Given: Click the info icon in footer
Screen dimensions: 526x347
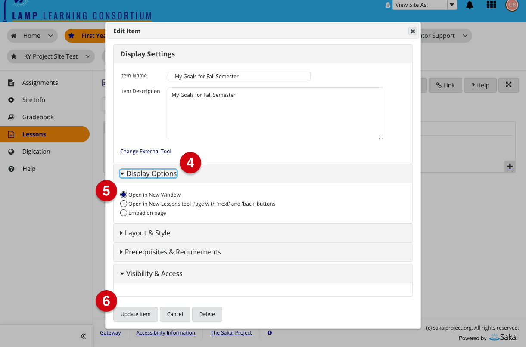Looking at the screenshot, I should point(270,333).
